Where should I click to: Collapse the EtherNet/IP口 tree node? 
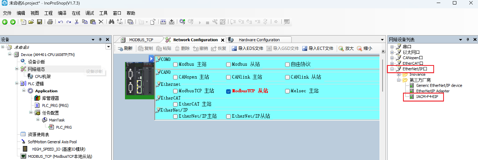(392, 69)
